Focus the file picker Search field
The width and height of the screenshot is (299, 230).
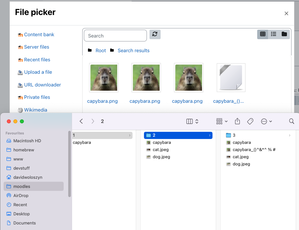point(115,36)
